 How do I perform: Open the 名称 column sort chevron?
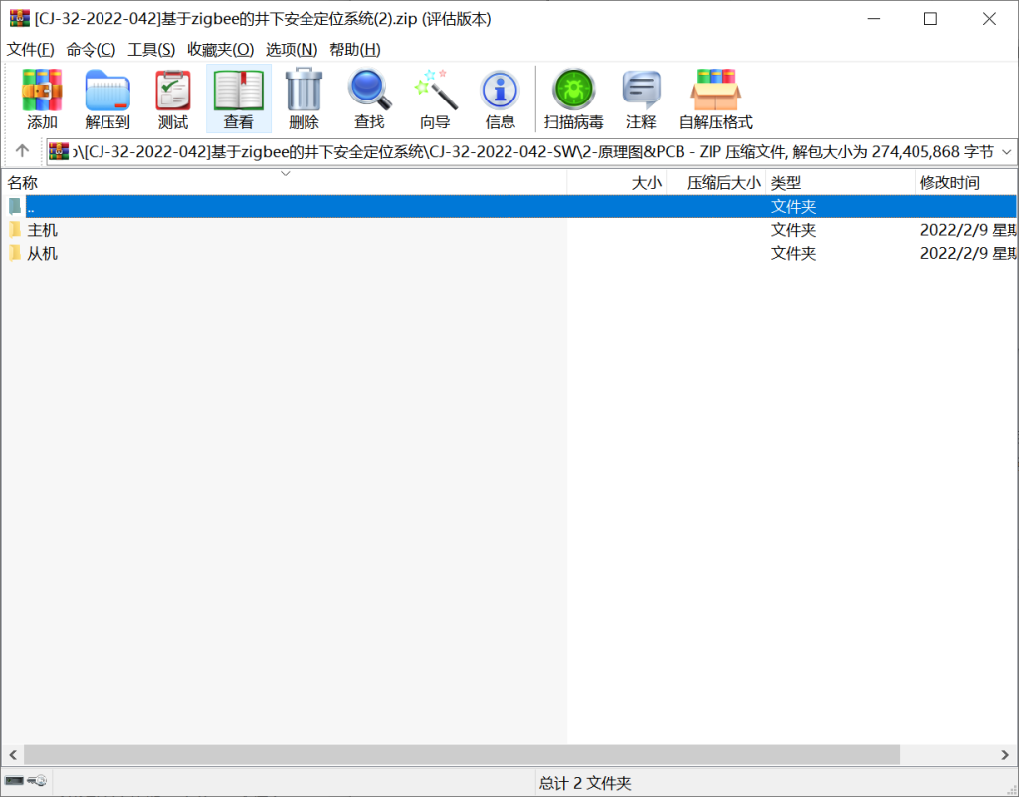pos(285,173)
